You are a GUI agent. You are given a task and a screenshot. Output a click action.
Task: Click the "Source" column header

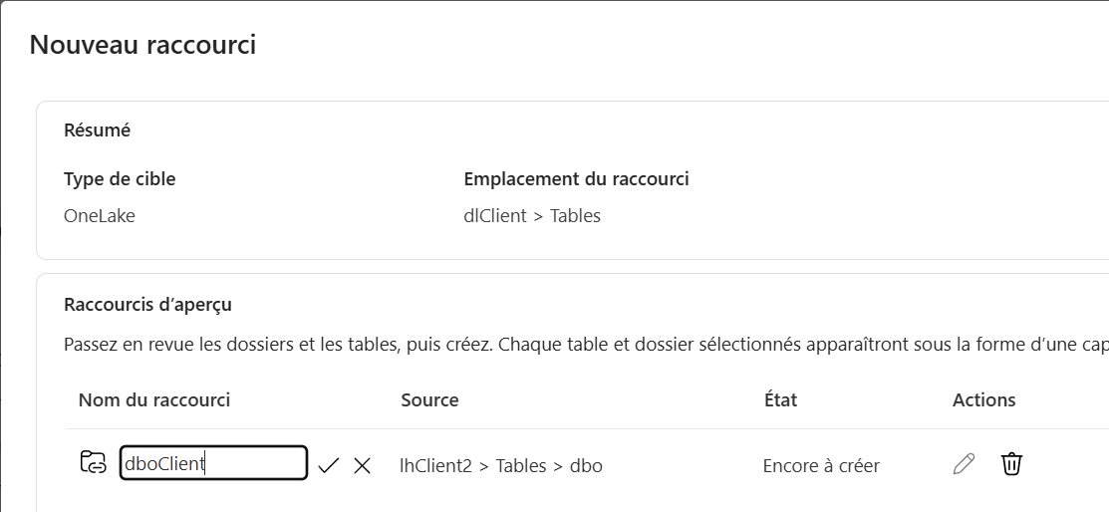[429, 399]
